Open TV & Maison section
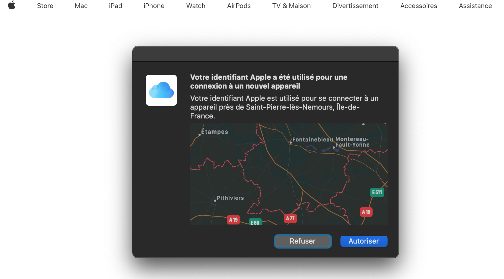The image size is (504, 279). point(291,6)
